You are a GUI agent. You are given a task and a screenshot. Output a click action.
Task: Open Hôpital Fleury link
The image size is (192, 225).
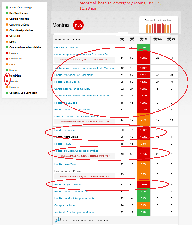click(x=63, y=144)
